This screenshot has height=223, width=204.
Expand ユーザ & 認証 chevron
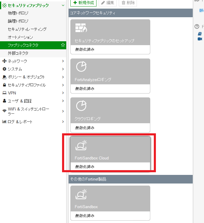click(63, 101)
